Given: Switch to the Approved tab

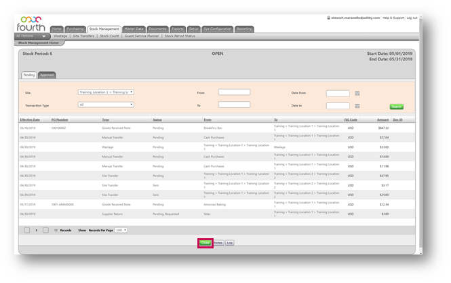Looking at the screenshot, I should pos(47,75).
